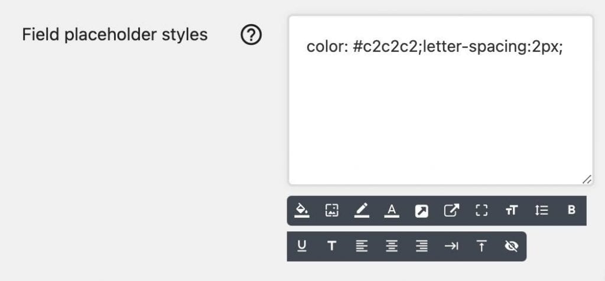
Task: Click the line height icon
Action: coord(542,211)
